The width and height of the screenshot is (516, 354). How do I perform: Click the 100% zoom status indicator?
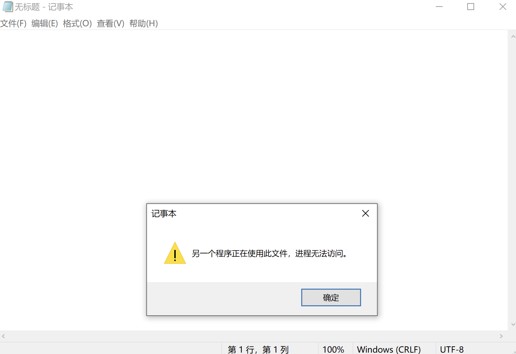pos(333,349)
